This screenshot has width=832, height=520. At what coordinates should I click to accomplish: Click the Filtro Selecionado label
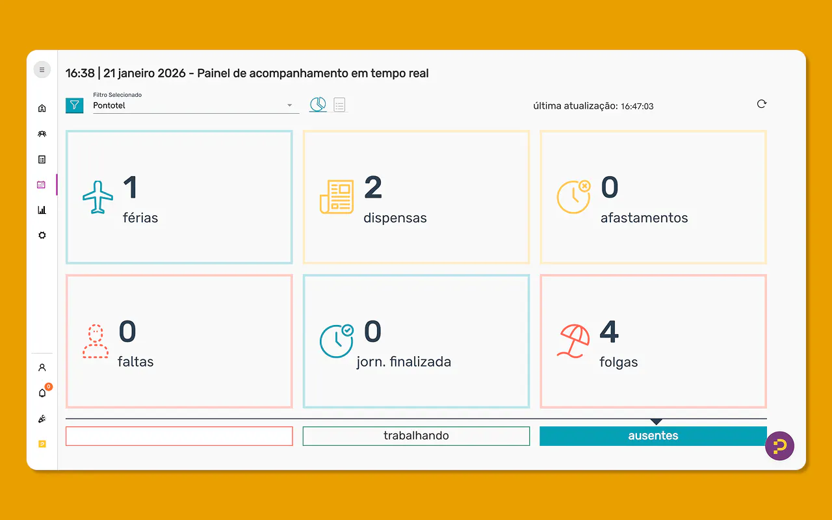pos(118,95)
